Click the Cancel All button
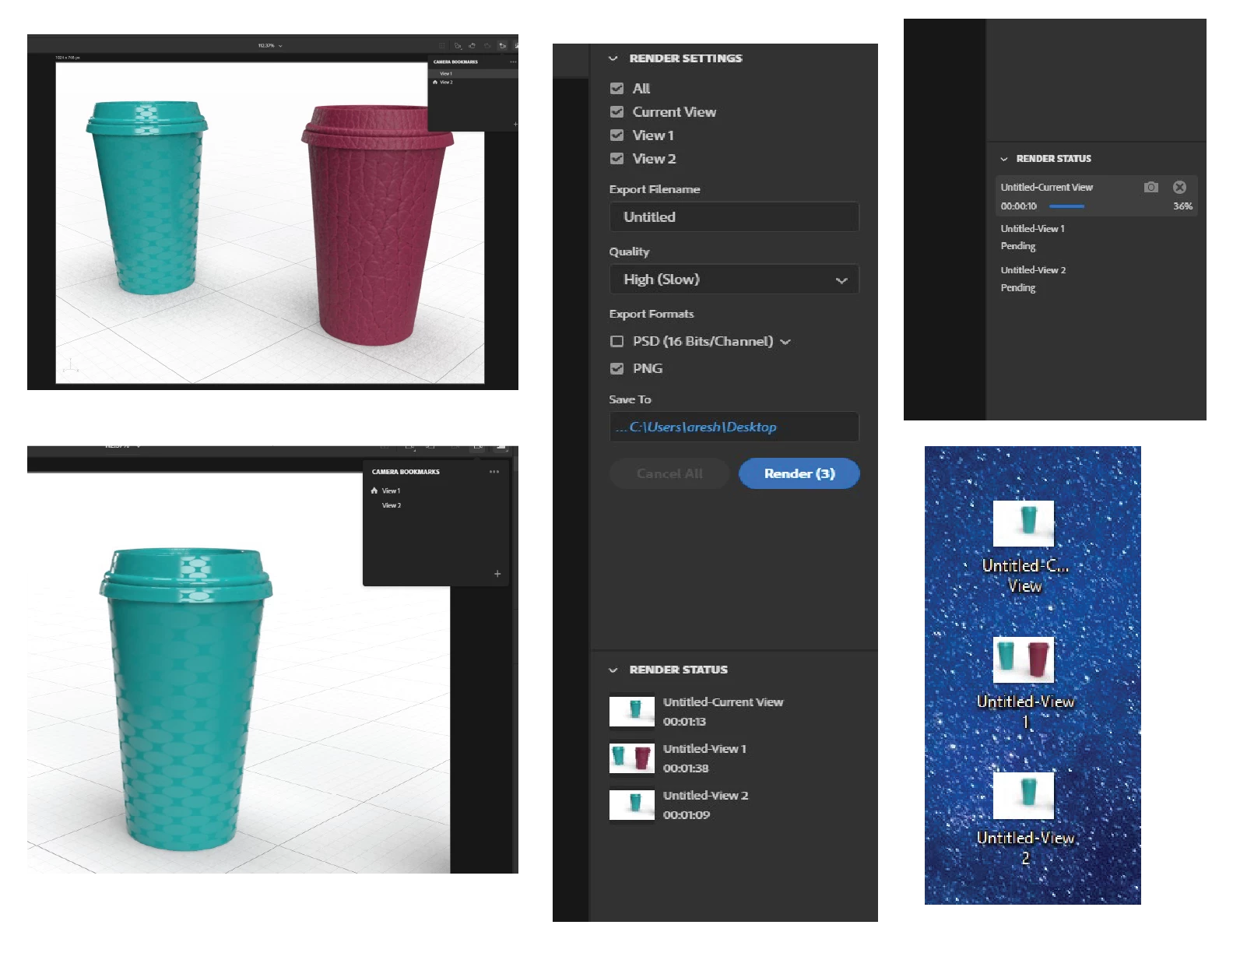This screenshot has height=953, width=1233. (x=669, y=473)
